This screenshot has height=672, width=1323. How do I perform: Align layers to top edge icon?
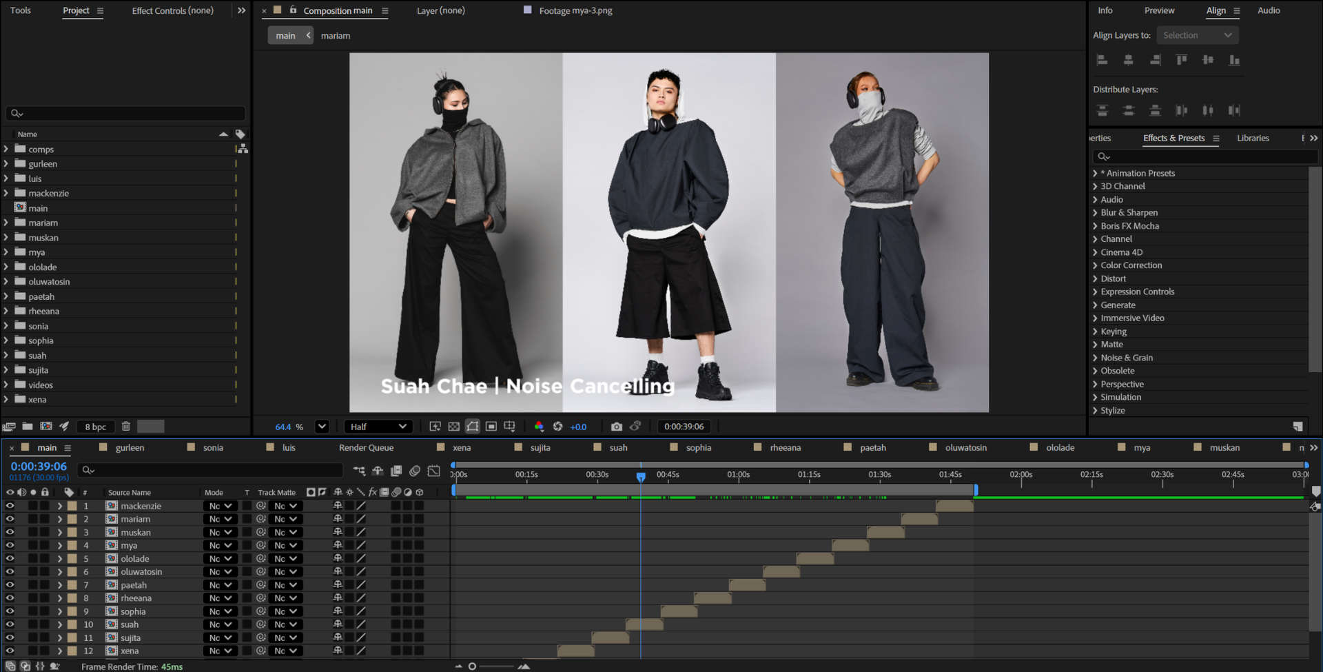click(1182, 60)
